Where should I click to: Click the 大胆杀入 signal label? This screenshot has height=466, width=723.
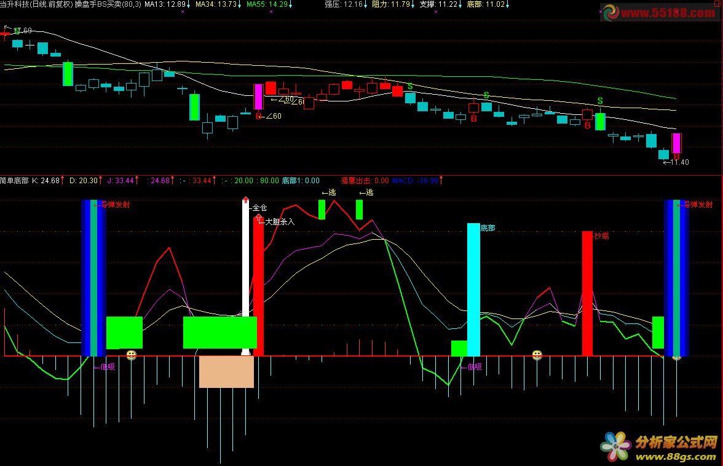pyautogui.click(x=279, y=222)
